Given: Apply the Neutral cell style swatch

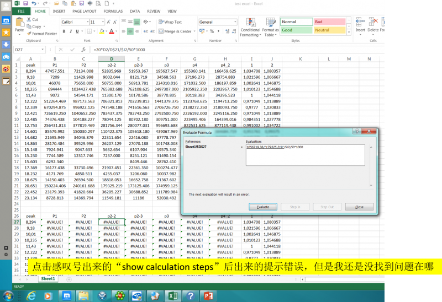Looking at the screenshot, I should click(329, 30).
